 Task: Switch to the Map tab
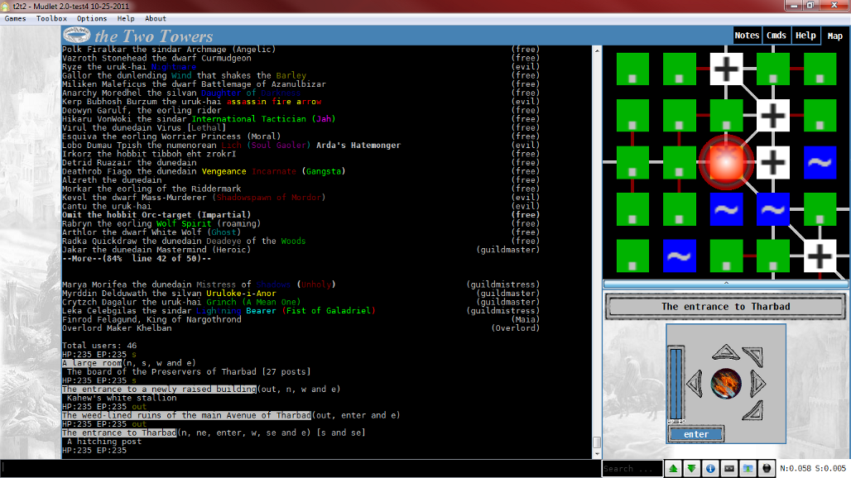click(x=834, y=36)
